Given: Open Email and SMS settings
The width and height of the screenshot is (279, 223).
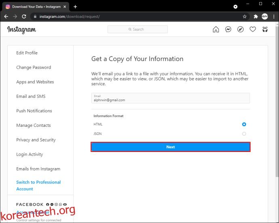Looking at the screenshot, I should tap(31, 97).
